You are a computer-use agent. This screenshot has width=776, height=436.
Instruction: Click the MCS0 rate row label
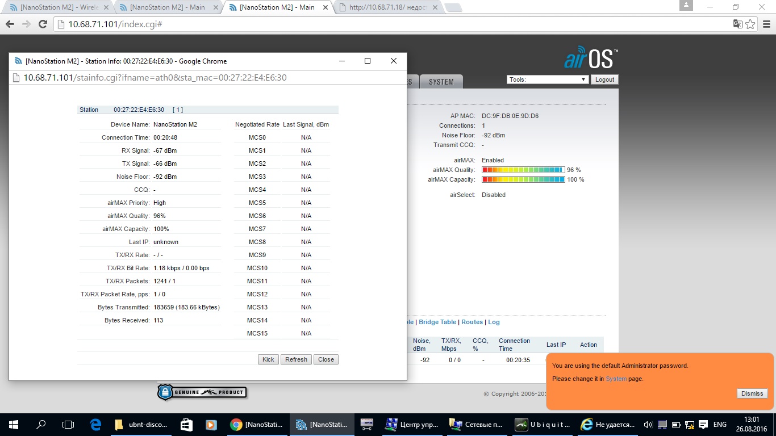tap(257, 137)
